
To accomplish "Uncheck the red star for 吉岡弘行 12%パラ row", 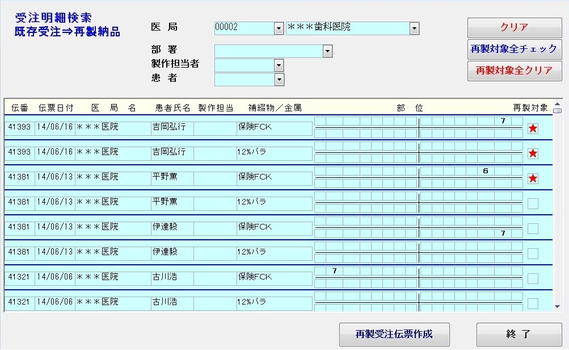I will tap(533, 153).
